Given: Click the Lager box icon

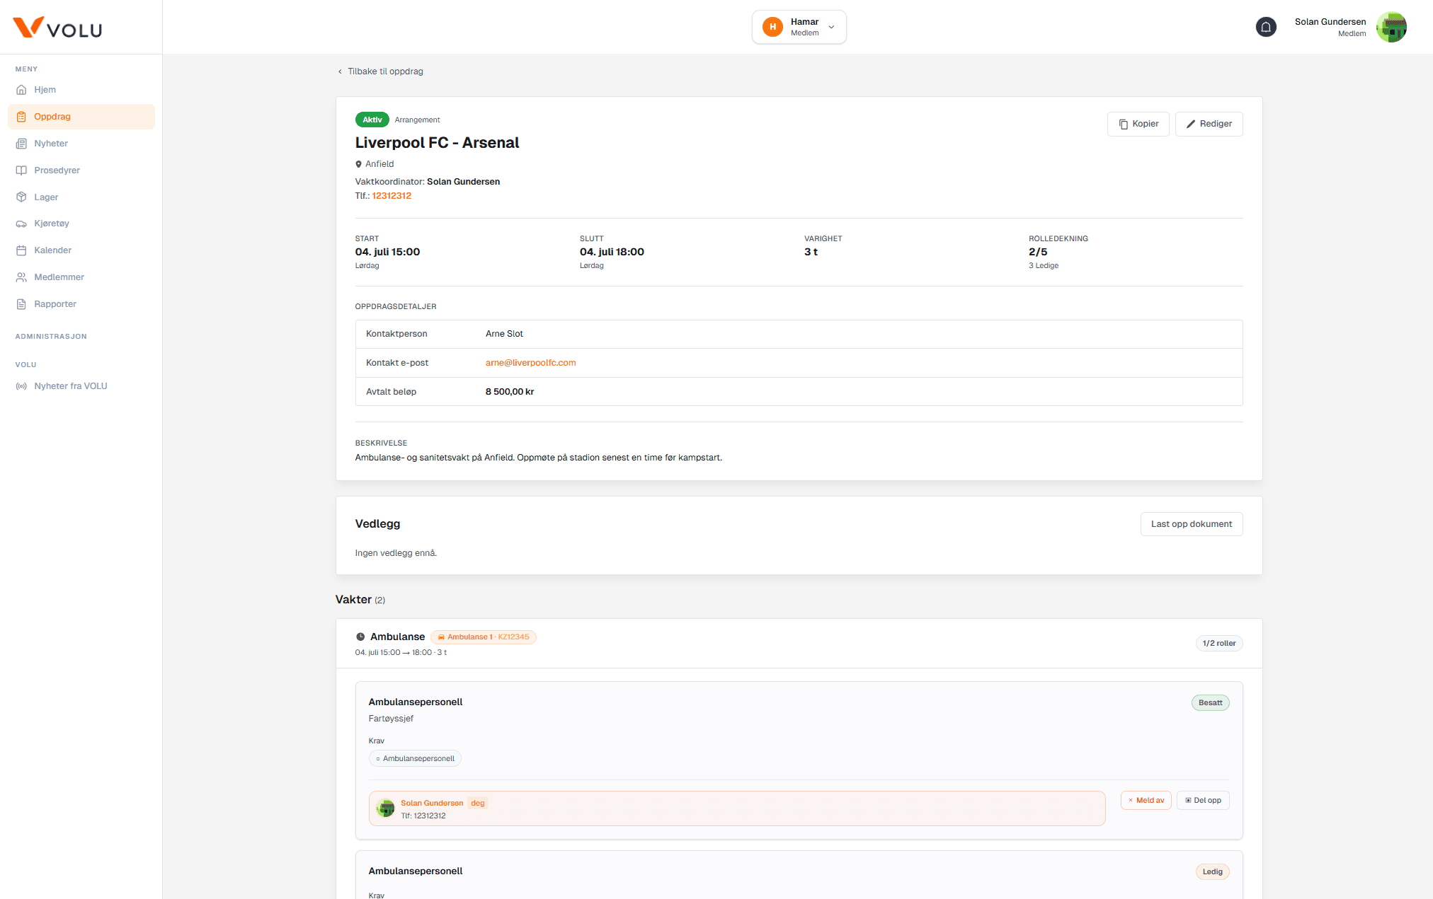Looking at the screenshot, I should point(21,197).
